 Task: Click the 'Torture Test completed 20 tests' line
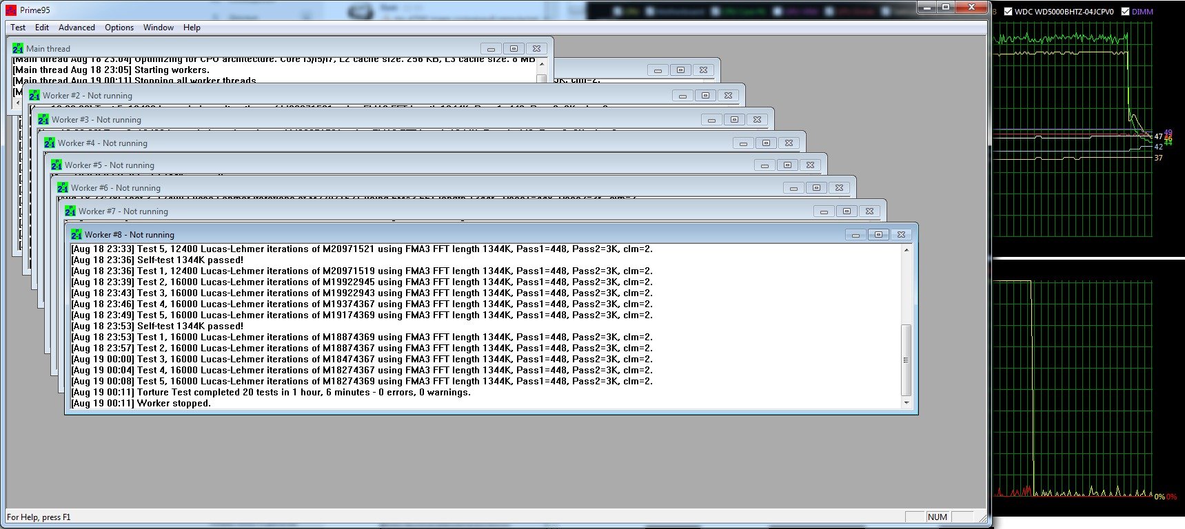(271, 392)
